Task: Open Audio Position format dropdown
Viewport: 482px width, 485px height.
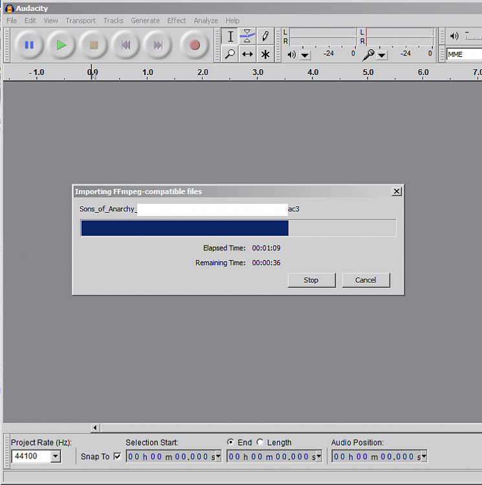Action: (424, 457)
